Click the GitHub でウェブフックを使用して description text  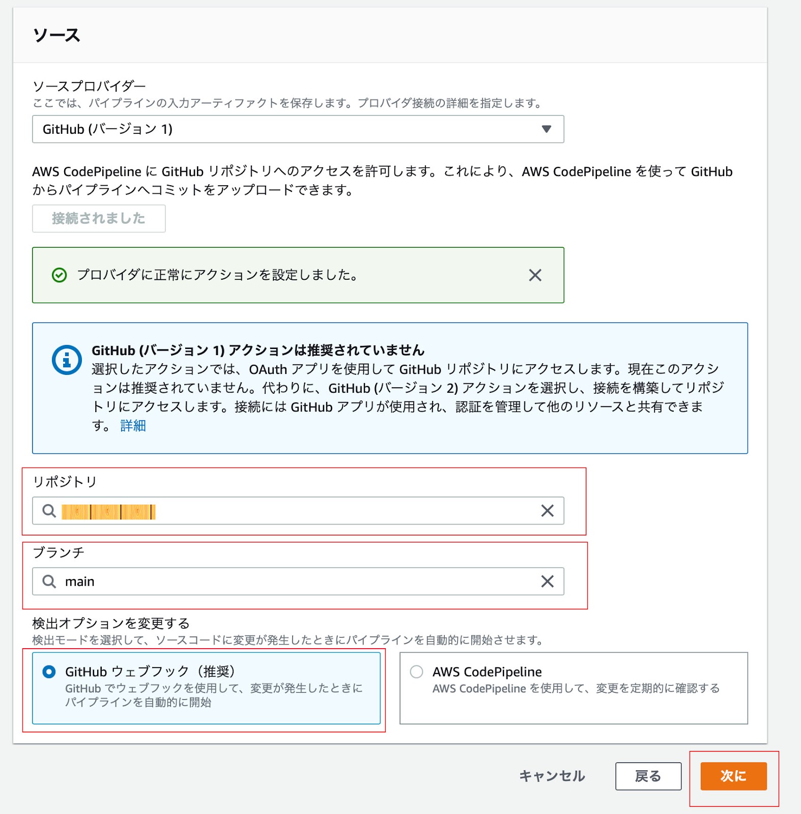[x=214, y=695]
